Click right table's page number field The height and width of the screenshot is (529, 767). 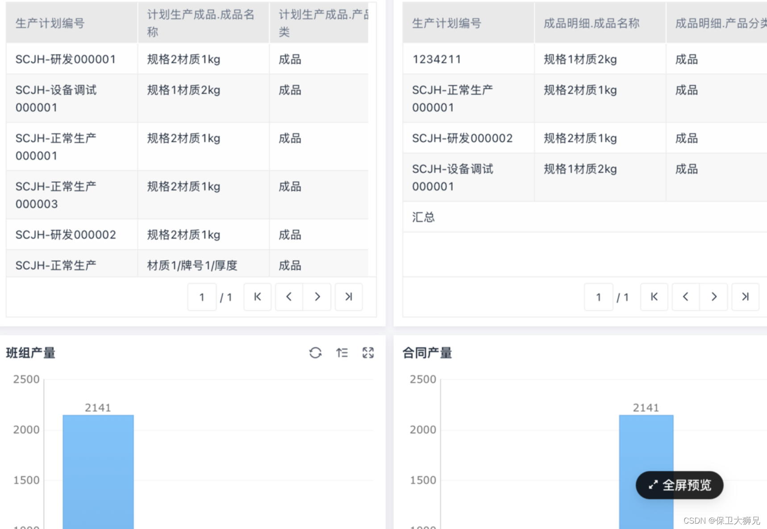pyautogui.click(x=598, y=297)
